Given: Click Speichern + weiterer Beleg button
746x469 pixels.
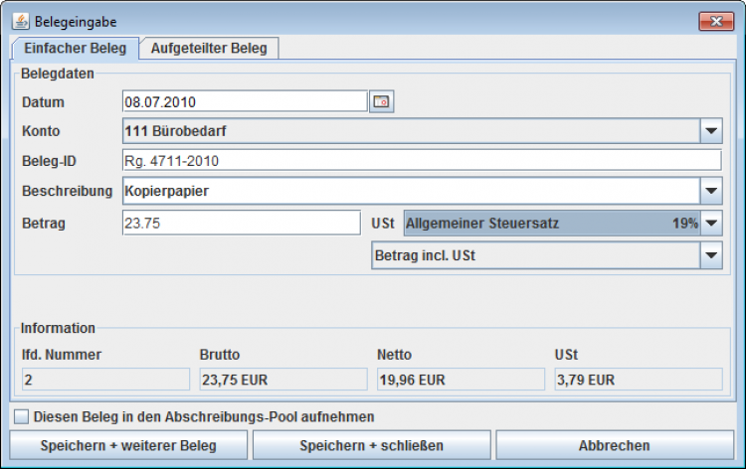Looking at the screenshot, I should [x=128, y=445].
